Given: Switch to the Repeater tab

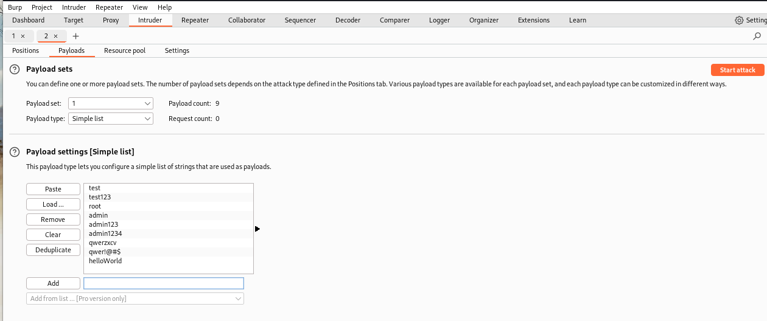Looking at the screenshot, I should (x=195, y=20).
